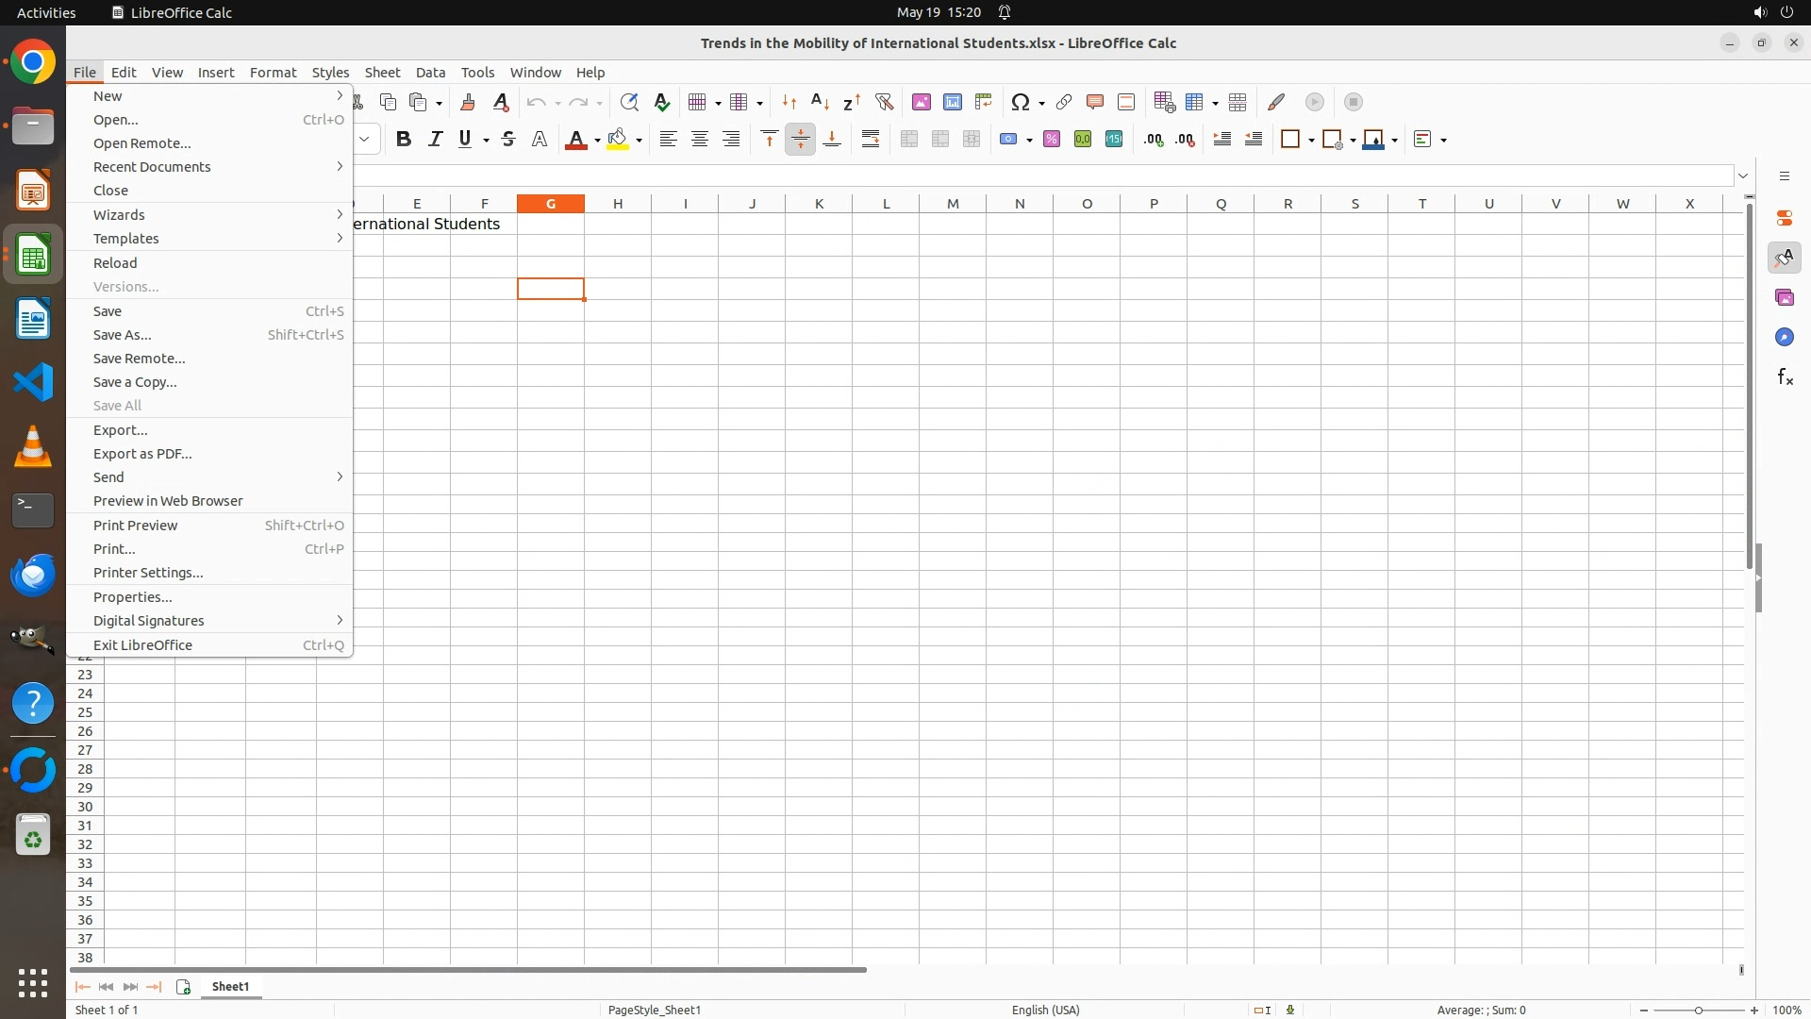Choose Export as PDF menu entry
1811x1019 pixels.
click(142, 454)
